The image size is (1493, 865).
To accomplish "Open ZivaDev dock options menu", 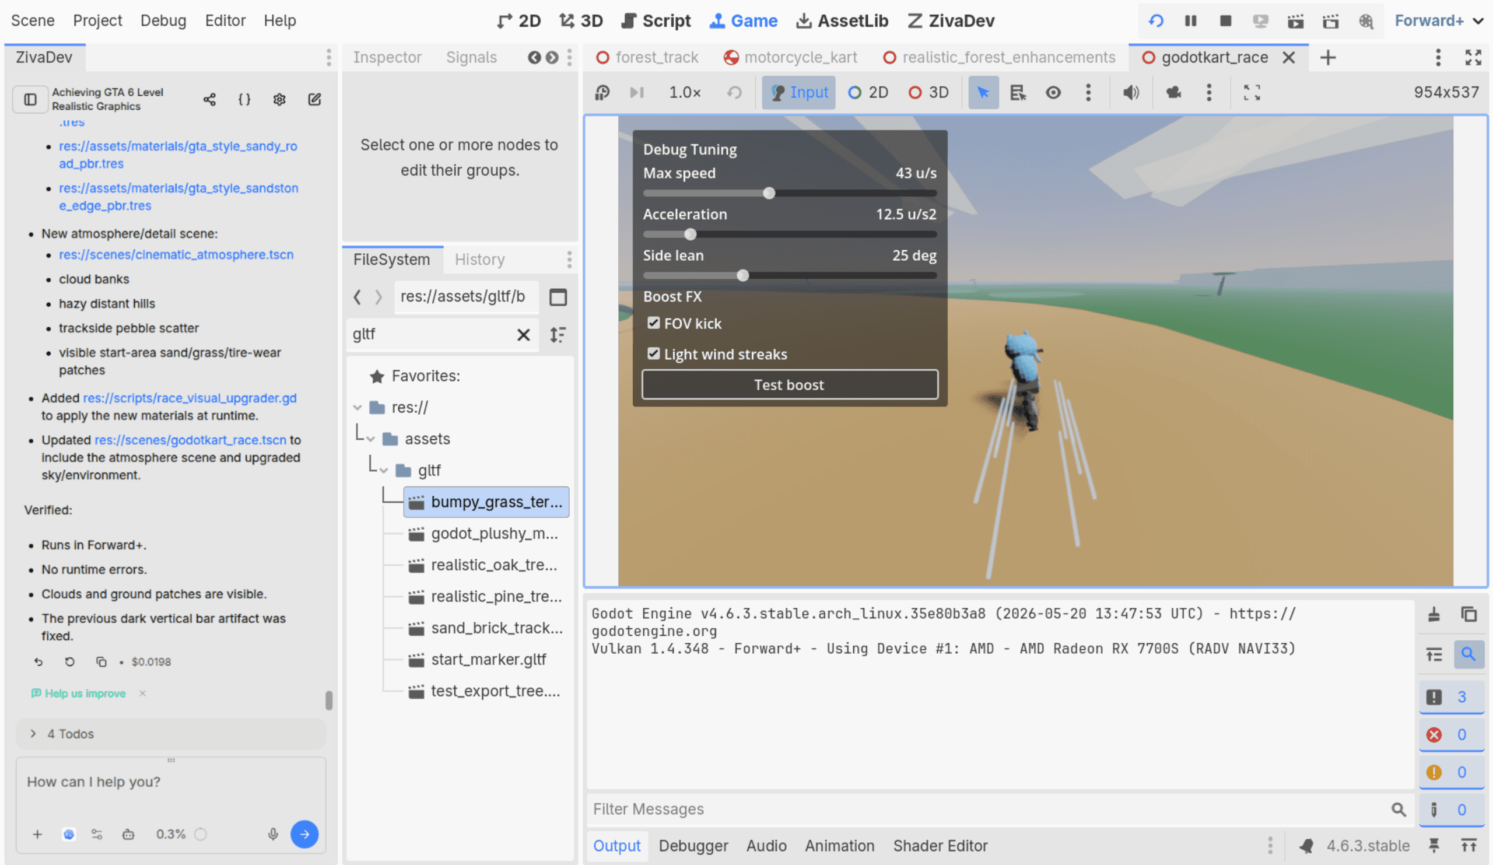I will click(x=329, y=58).
